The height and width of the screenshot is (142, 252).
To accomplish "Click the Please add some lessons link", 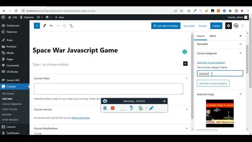I will 81,118.
